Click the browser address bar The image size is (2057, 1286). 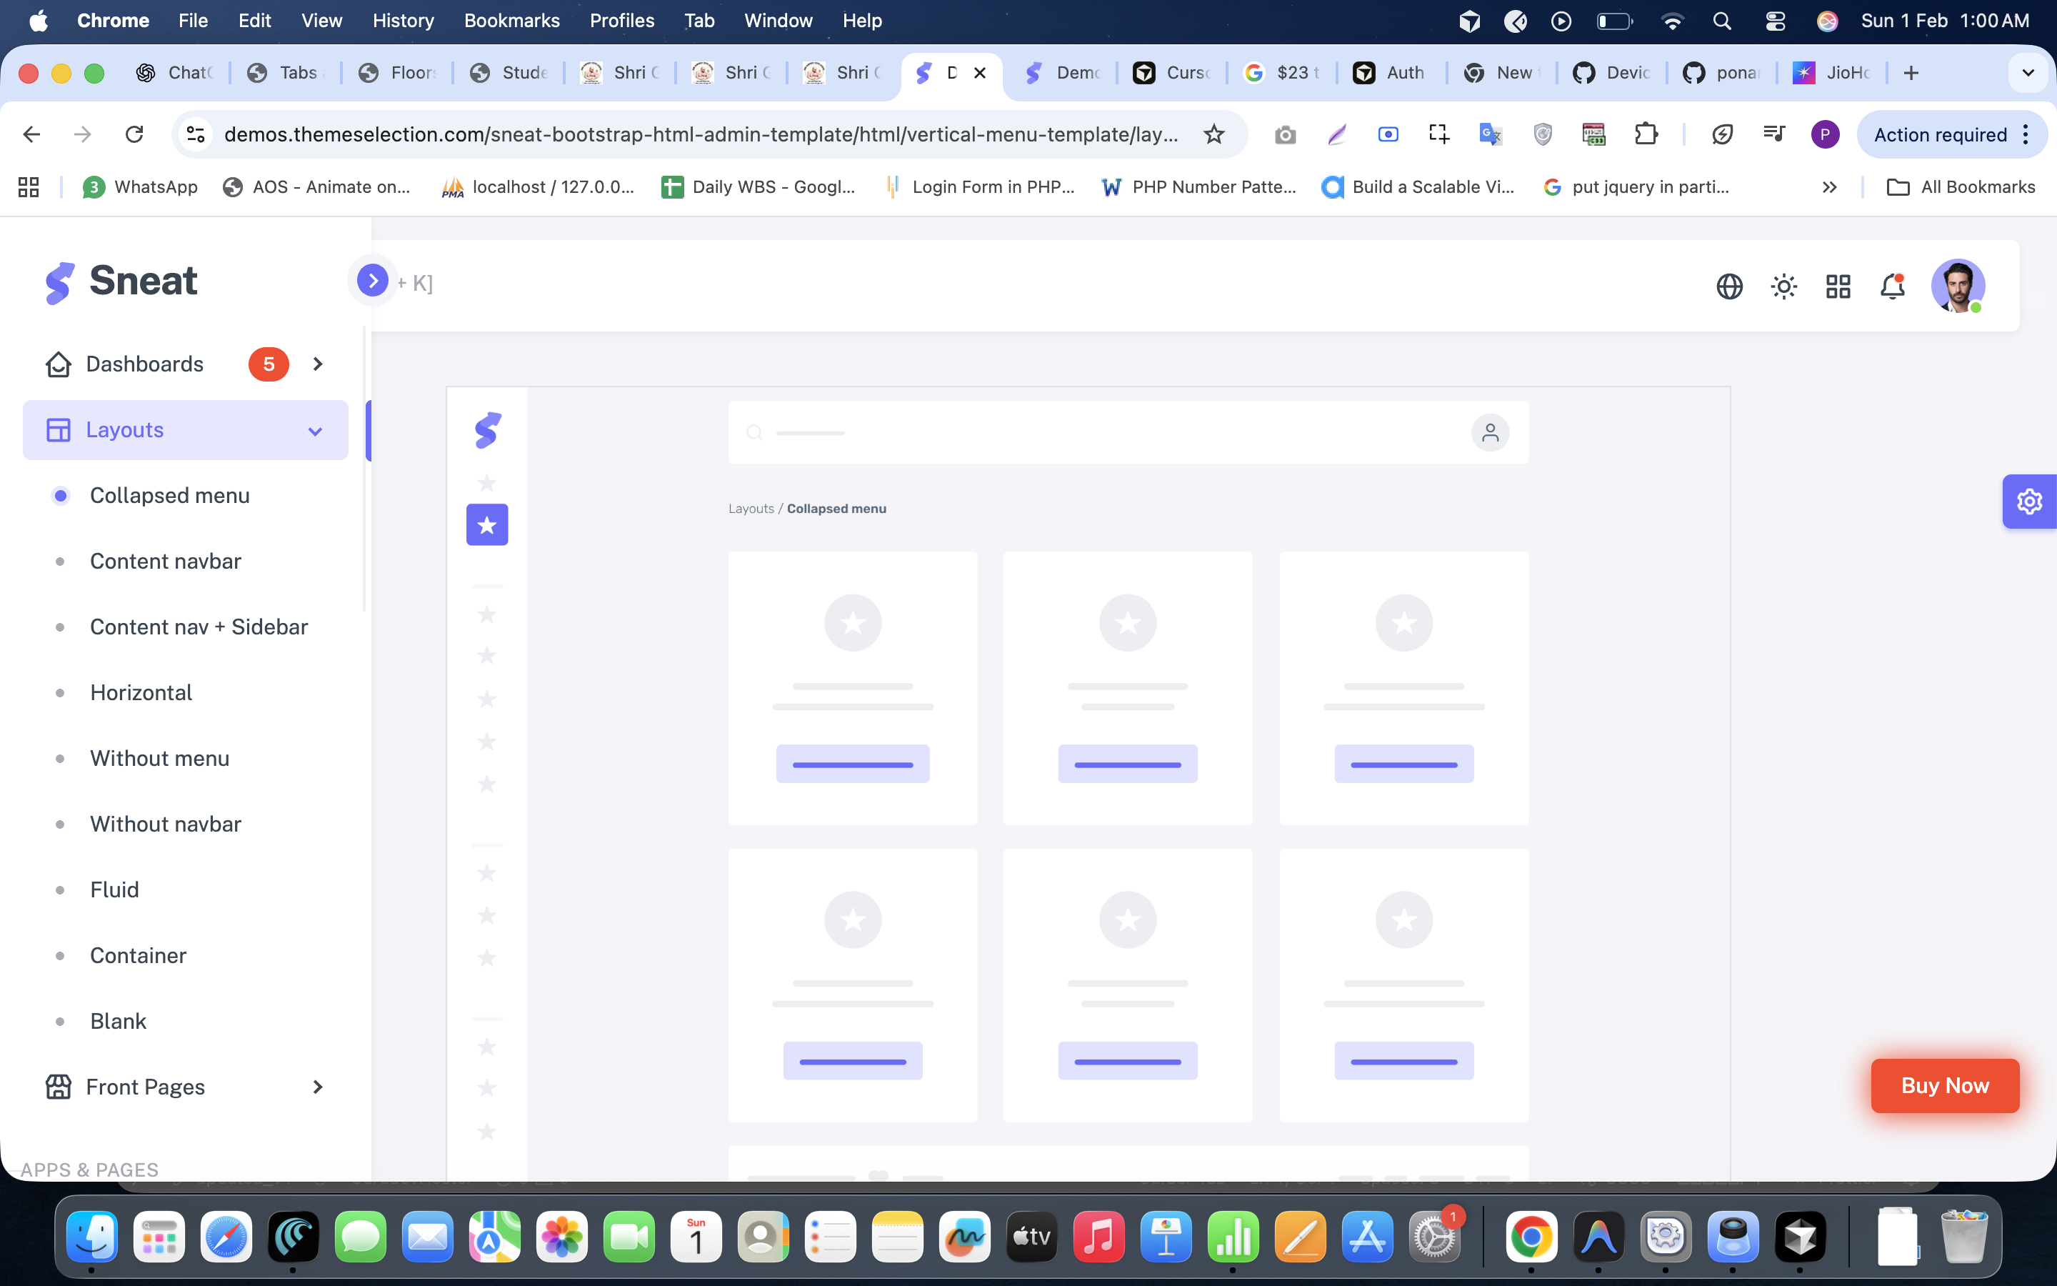pos(701,134)
